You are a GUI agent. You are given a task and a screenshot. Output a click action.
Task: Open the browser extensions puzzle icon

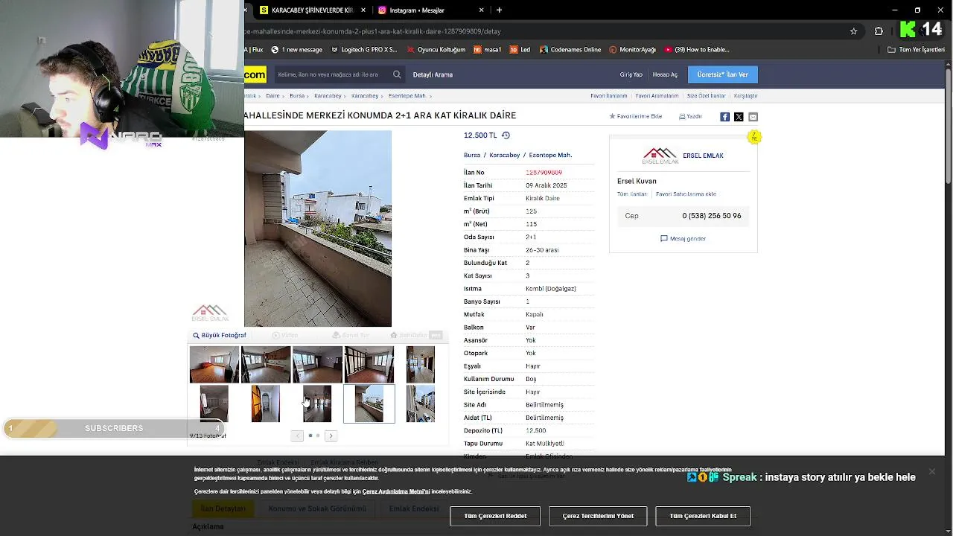point(879,31)
